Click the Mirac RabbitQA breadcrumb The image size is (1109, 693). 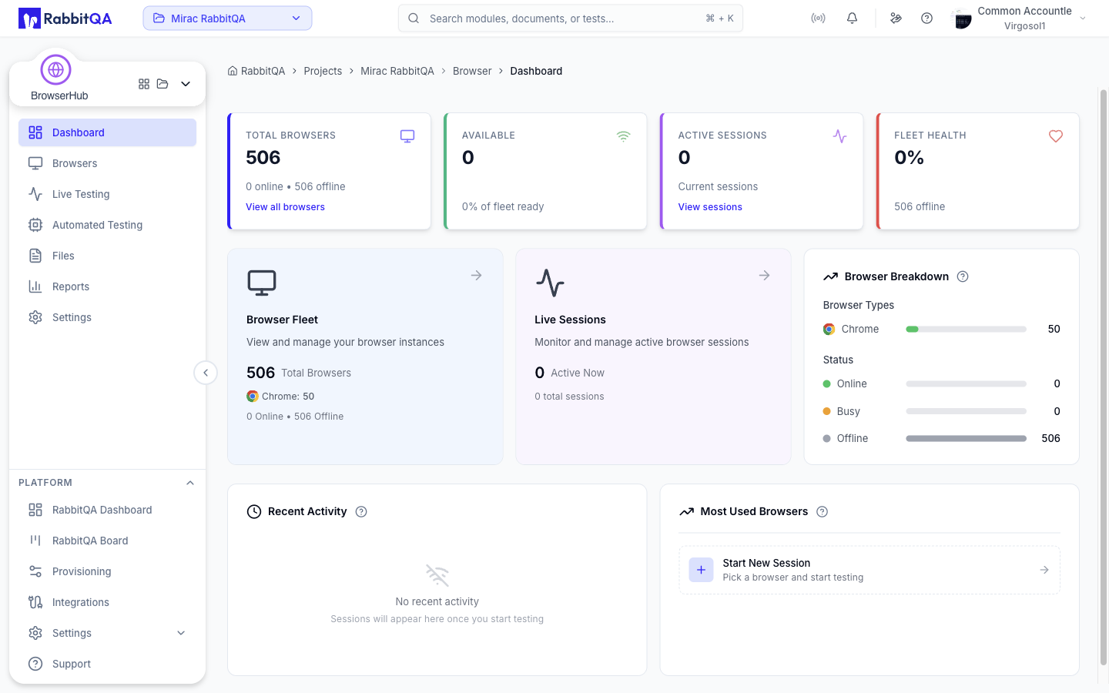coord(397,71)
